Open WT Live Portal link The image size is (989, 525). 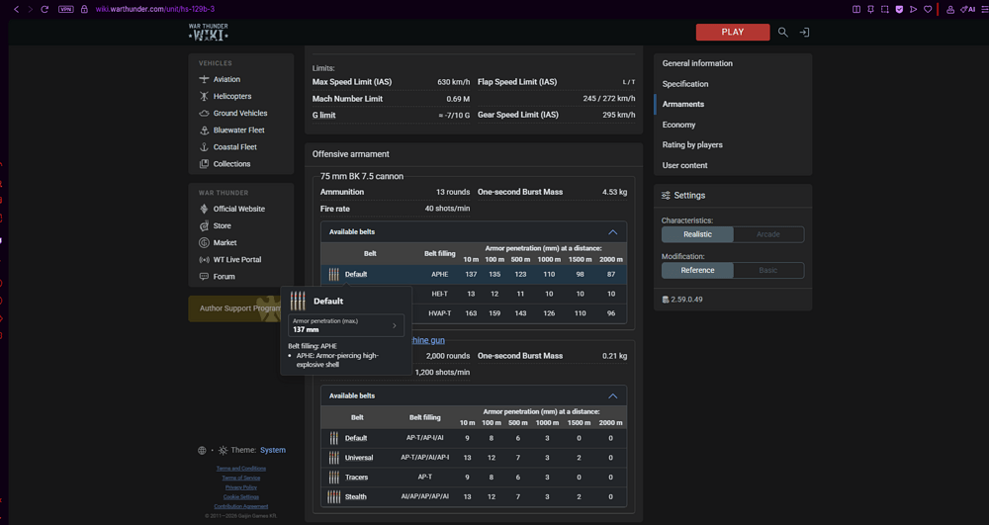pos(237,260)
